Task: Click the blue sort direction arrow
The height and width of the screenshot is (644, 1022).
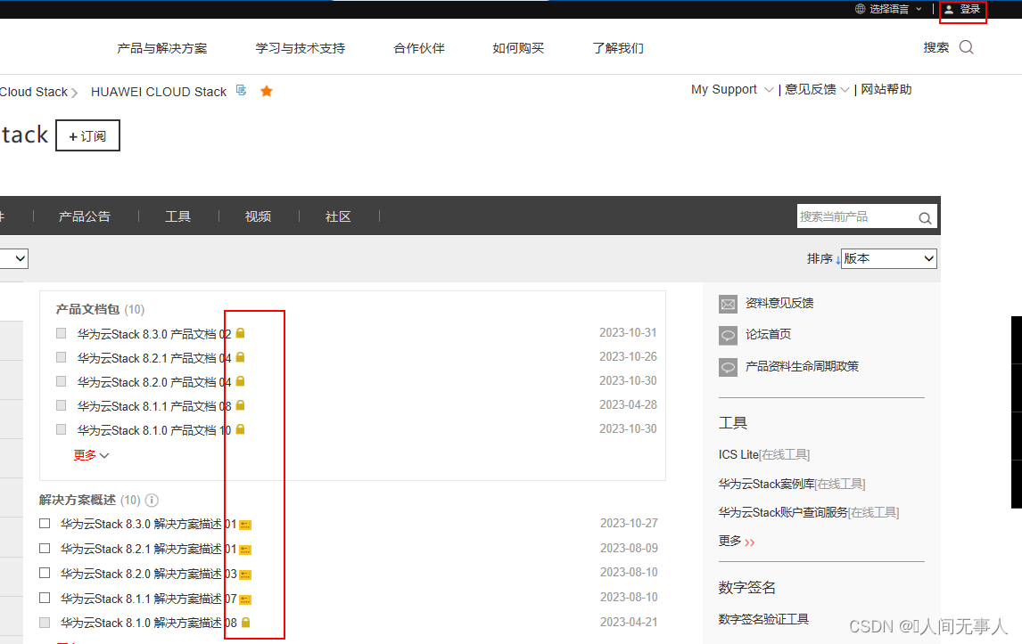Action: pos(837,260)
